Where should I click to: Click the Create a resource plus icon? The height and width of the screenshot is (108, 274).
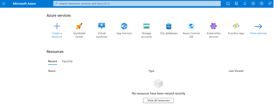click(x=57, y=26)
